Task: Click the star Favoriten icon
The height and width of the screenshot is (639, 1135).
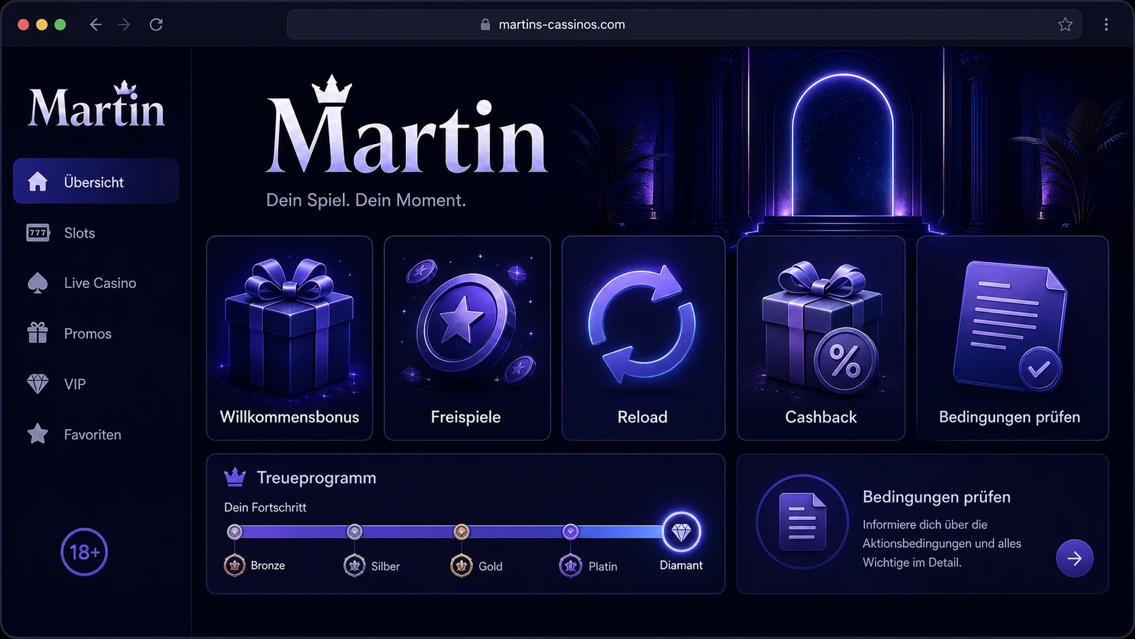Action: click(38, 434)
